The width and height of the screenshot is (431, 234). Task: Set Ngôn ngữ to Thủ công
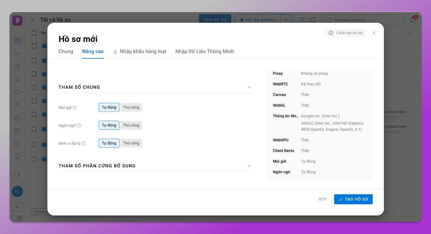click(131, 125)
